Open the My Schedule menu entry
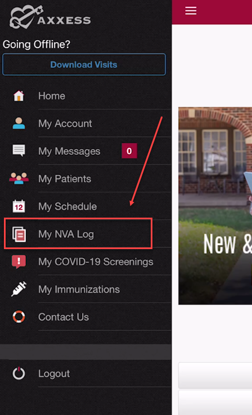 (x=67, y=206)
